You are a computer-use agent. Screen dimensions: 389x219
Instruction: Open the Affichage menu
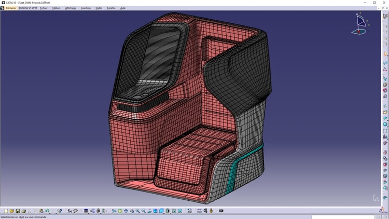click(x=70, y=8)
